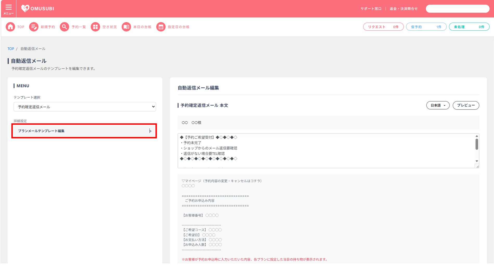Open 新規予約 pencil icon
This screenshot has height=265, width=494.
[34, 27]
